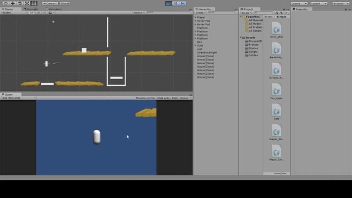Click the Hierarchy search field
This screenshot has width=352, height=198.
(221, 13)
